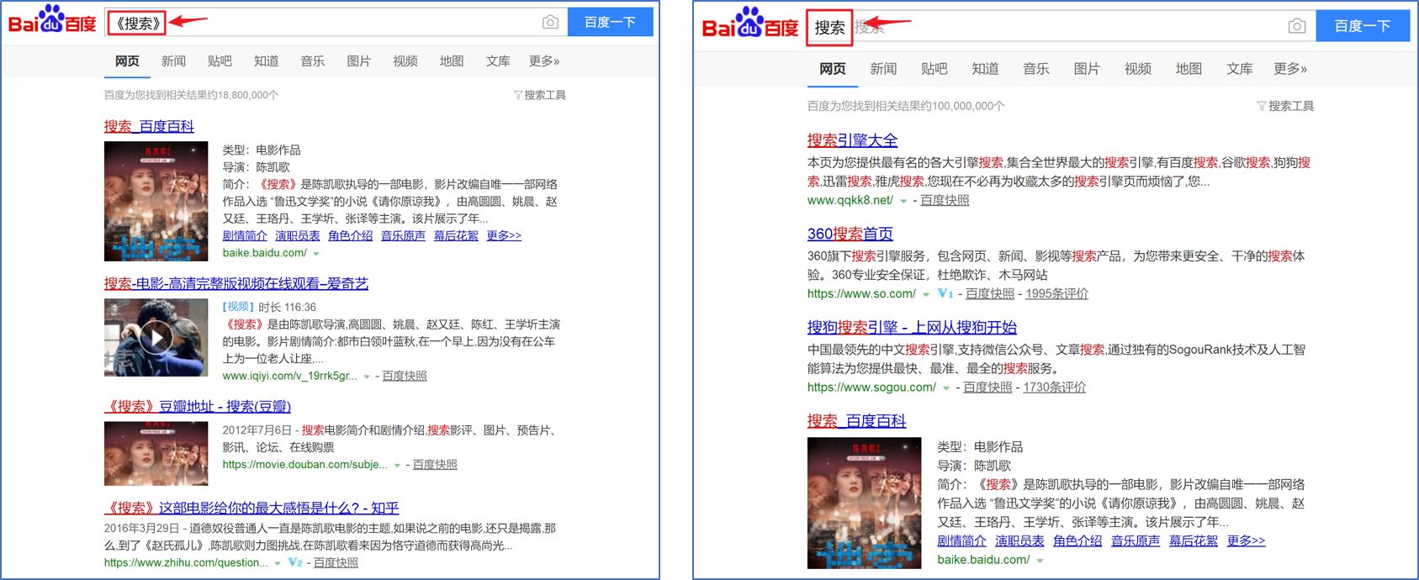Open 百度快照 for the qqkk8.net result
Viewport: 1419px width, 580px height.
[945, 200]
